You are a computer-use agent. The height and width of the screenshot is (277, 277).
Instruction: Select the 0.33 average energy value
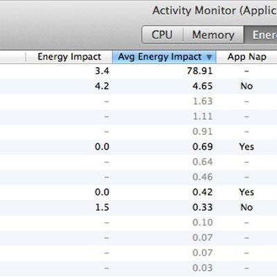click(x=202, y=207)
